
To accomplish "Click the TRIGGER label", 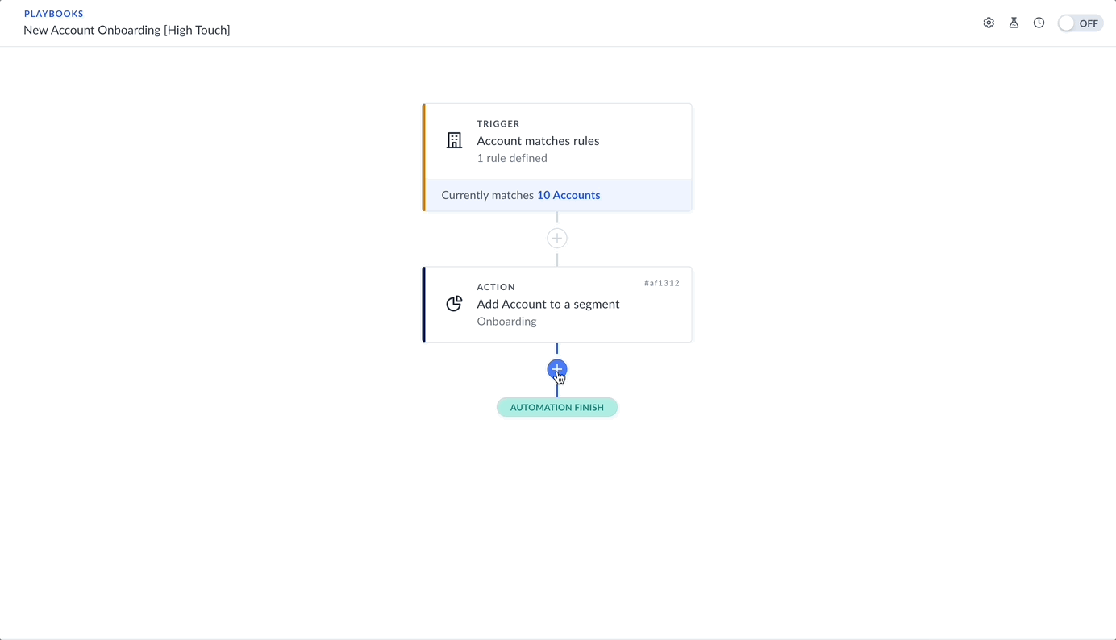I will 498,123.
